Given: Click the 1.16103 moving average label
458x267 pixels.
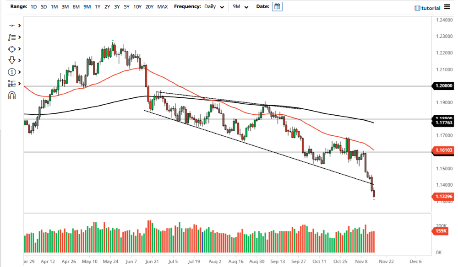Looking at the screenshot, I should [x=443, y=150].
